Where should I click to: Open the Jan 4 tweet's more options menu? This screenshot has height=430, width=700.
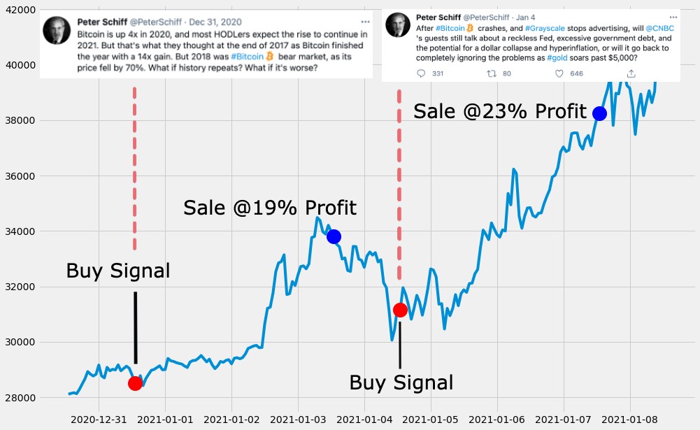click(x=673, y=17)
